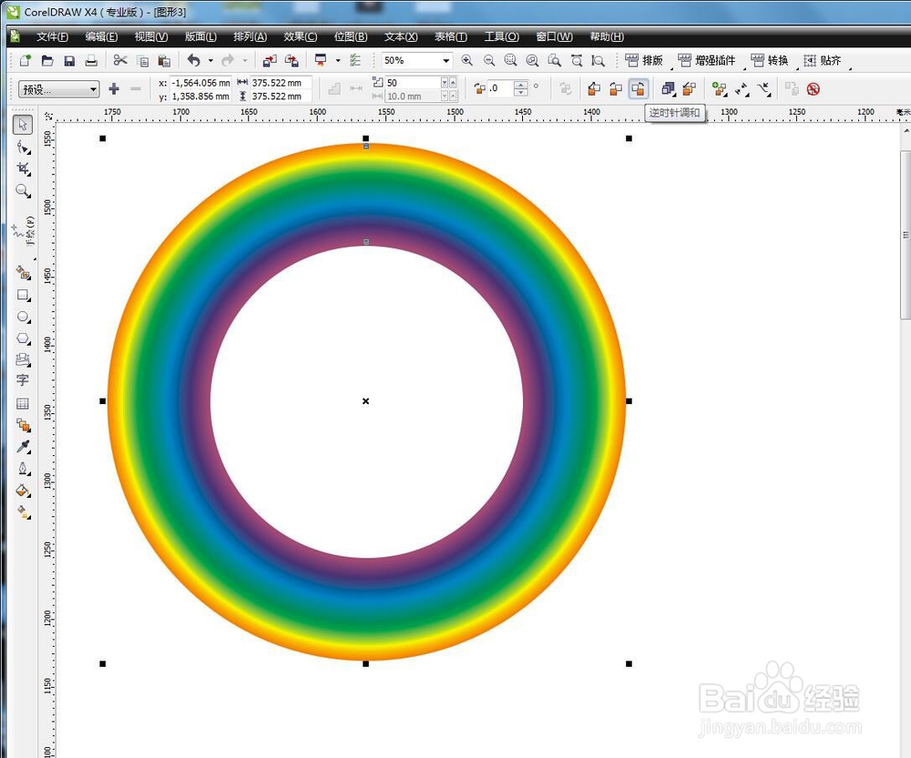Open a file with folder icon
The image size is (911, 758).
click(47, 60)
